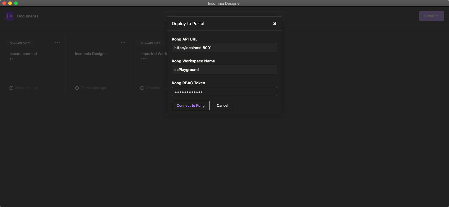449x207 pixels.
Task: Click the Documents header label
Action: (x=28, y=16)
